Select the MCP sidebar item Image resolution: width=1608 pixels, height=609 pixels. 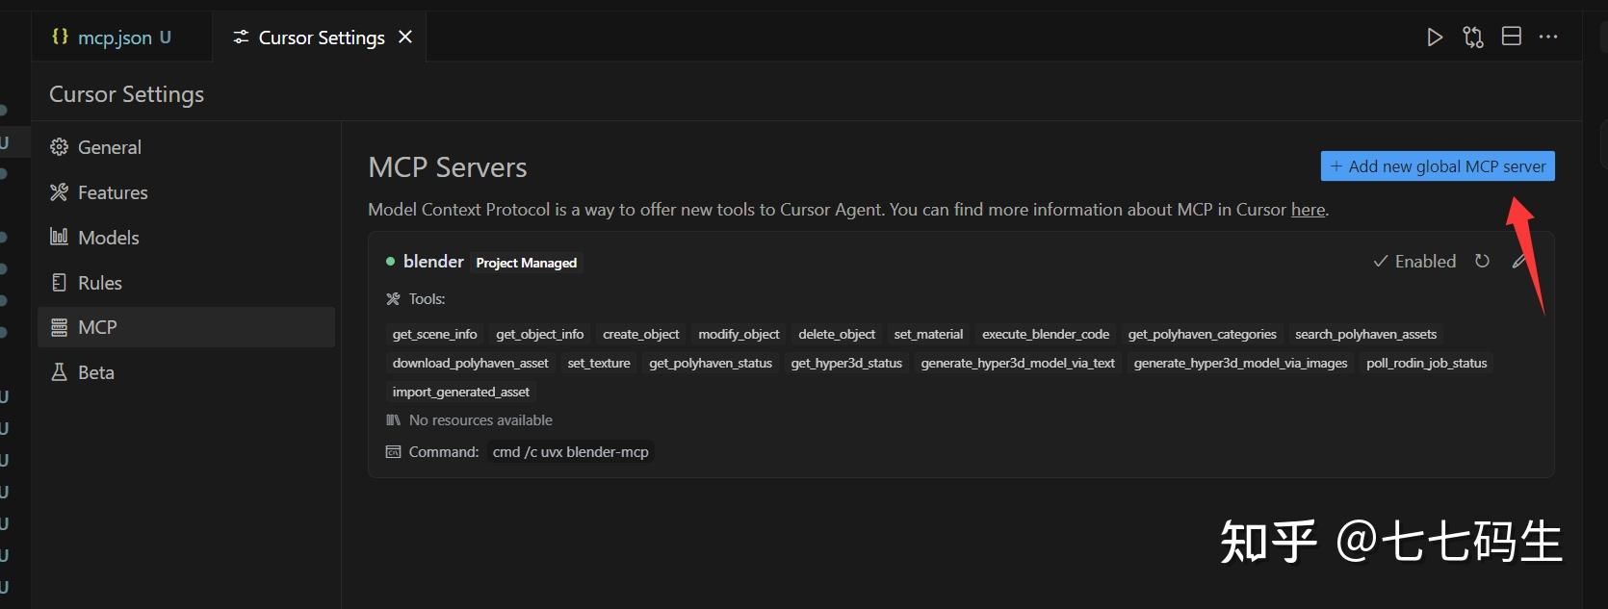pos(97,327)
